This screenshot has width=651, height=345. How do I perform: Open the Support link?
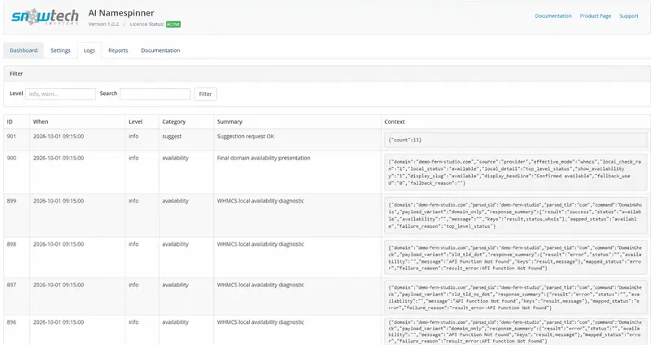pyautogui.click(x=628, y=15)
